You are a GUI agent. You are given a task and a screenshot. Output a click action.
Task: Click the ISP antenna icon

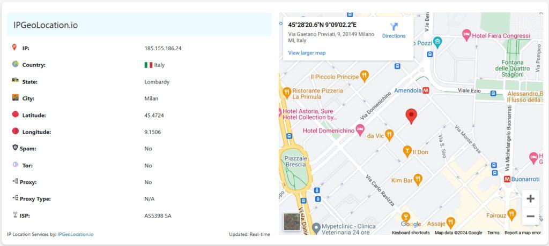15,214
